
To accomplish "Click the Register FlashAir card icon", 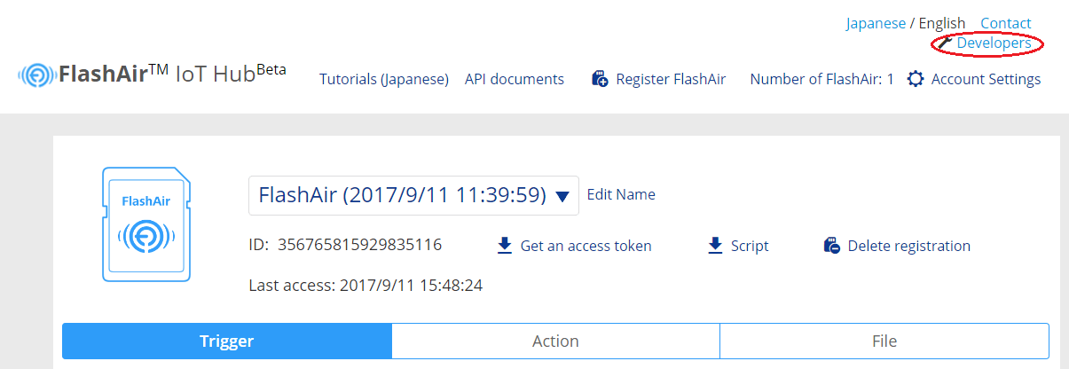I will (x=600, y=79).
